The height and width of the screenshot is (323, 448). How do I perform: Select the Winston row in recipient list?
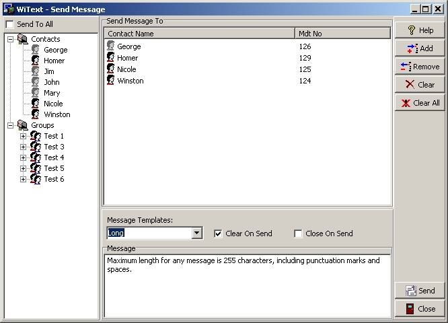pyautogui.click(x=248, y=81)
